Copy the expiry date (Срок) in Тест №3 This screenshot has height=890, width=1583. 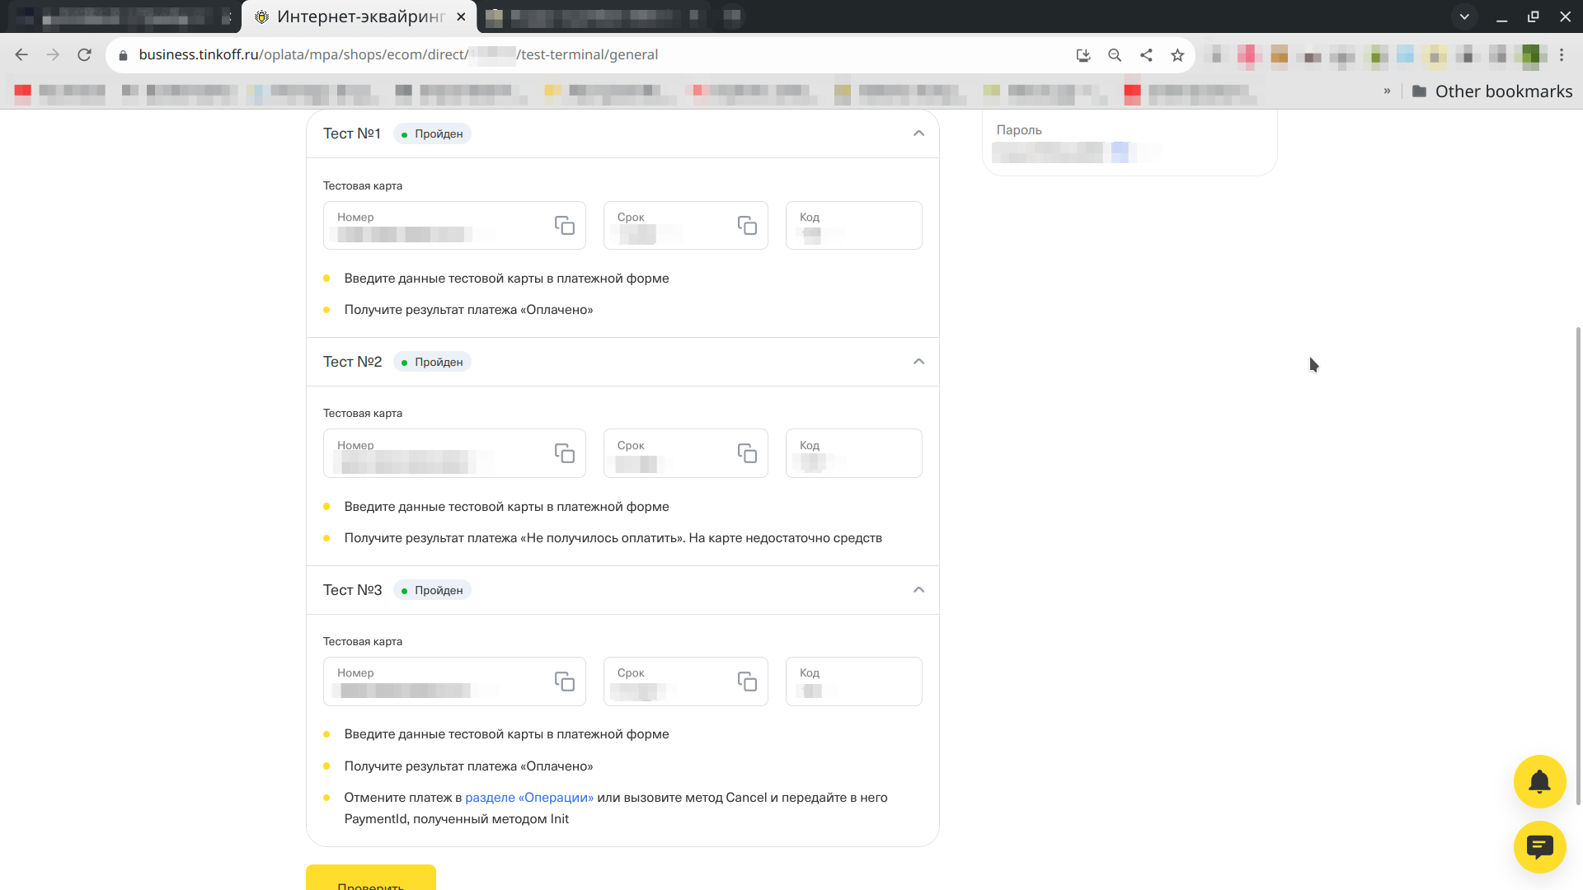pos(747,682)
